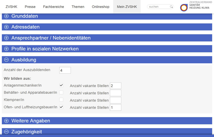The image size is (214, 137).
Task: Click vacant positions field for Behälter- und Apparatebauer/in
Action: tap(116, 93)
